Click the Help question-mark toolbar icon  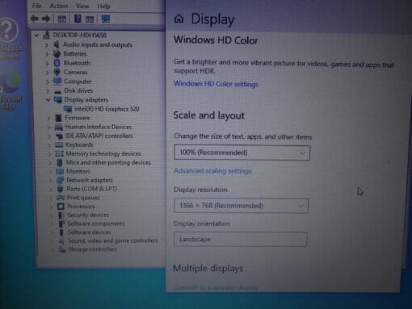(78, 19)
